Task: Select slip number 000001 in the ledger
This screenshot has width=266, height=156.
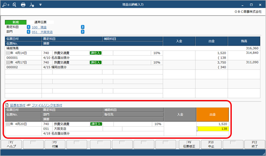Action: pos(23,58)
